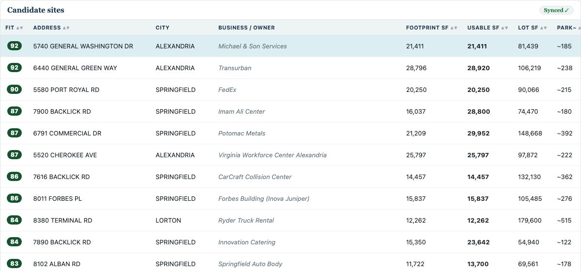Click the Candidate sites heading
The height and width of the screenshot is (271, 581).
(36, 10)
